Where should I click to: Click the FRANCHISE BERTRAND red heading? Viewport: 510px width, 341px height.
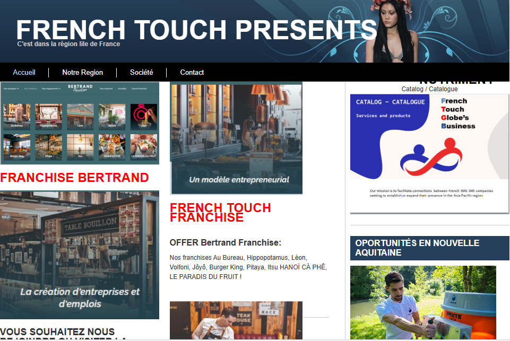(74, 178)
